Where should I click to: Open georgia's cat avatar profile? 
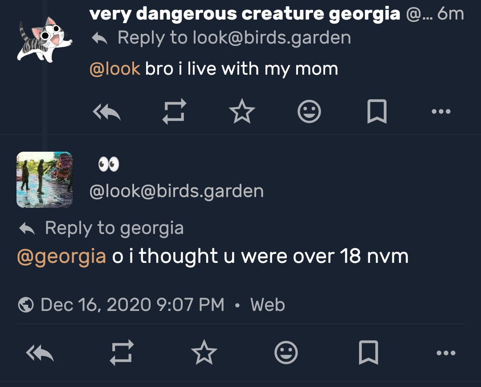(45, 39)
